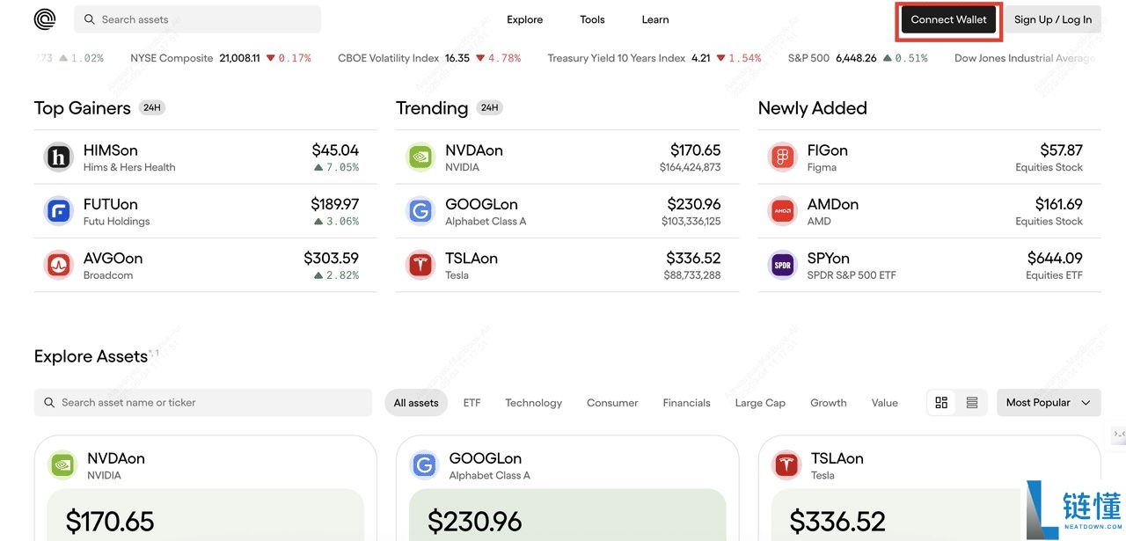This screenshot has height=541, width=1126.
Task: Switch to the ETF filter tab
Action: coord(472,402)
